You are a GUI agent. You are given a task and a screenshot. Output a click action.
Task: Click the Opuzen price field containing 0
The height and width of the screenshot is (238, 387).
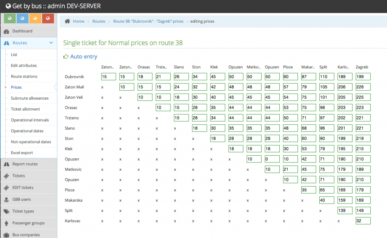(x=272, y=159)
